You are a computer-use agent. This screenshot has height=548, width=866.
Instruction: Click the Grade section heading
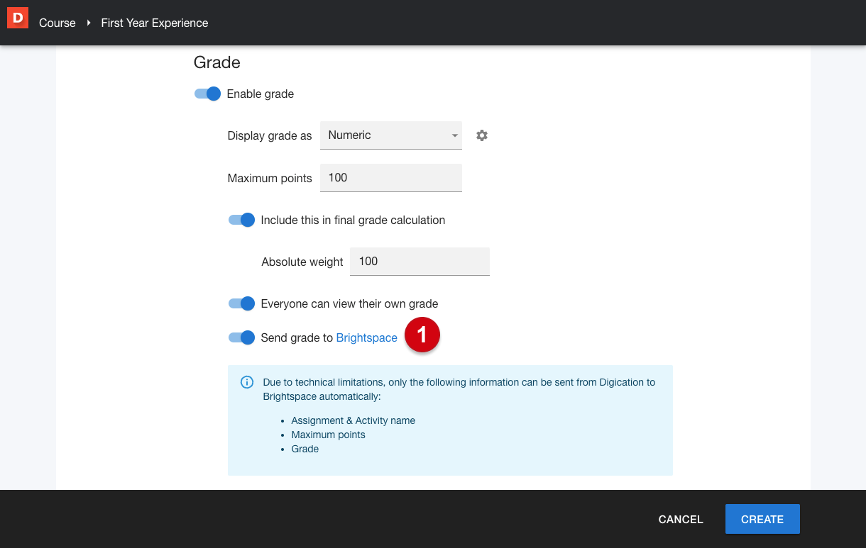coord(217,62)
